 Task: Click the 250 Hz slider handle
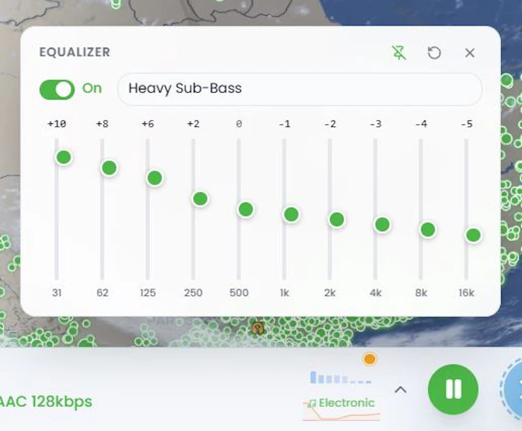(200, 199)
